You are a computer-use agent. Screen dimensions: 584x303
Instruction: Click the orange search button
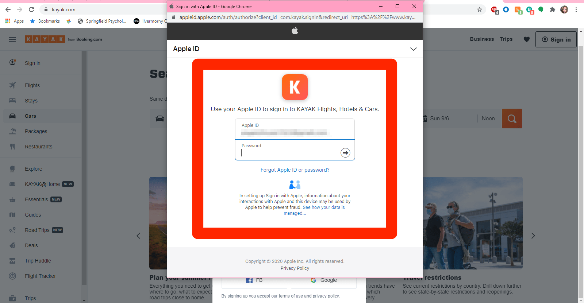(512, 119)
